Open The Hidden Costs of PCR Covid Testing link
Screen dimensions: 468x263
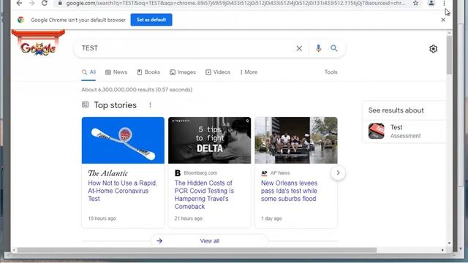pyautogui.click(x=204, y=195)
